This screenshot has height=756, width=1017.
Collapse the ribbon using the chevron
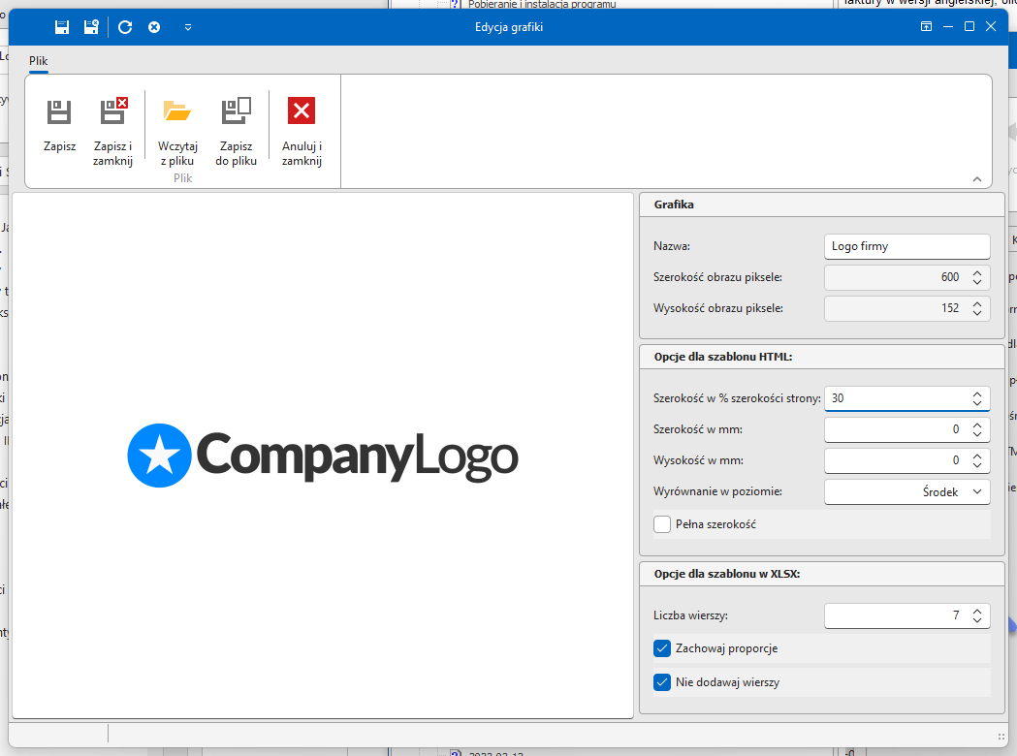click(x=976, y=179)
